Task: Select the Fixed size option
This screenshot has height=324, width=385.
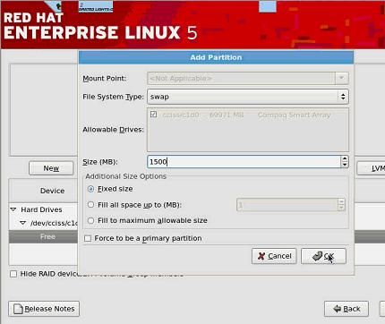Action: [x=90, y=189]
